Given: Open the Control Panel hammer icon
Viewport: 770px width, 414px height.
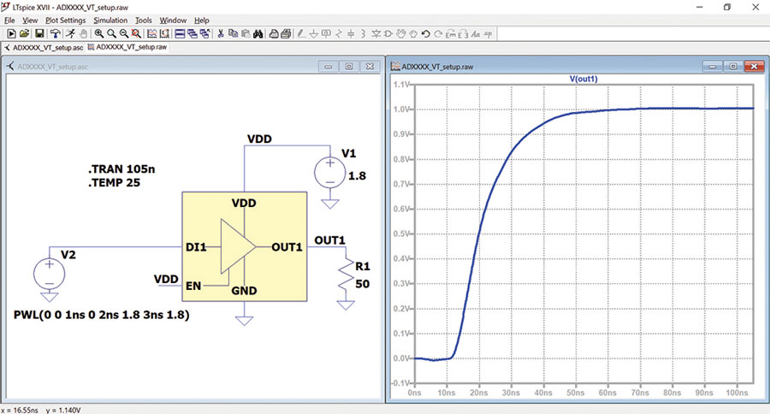Looking at the screenshot, I should pyautogui.click(x=55, y=33).
